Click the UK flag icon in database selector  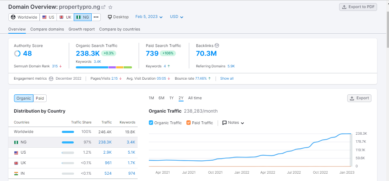(x=61, y=17)
